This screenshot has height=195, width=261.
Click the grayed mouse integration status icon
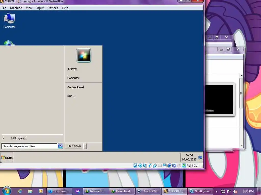tap(179, 165)
